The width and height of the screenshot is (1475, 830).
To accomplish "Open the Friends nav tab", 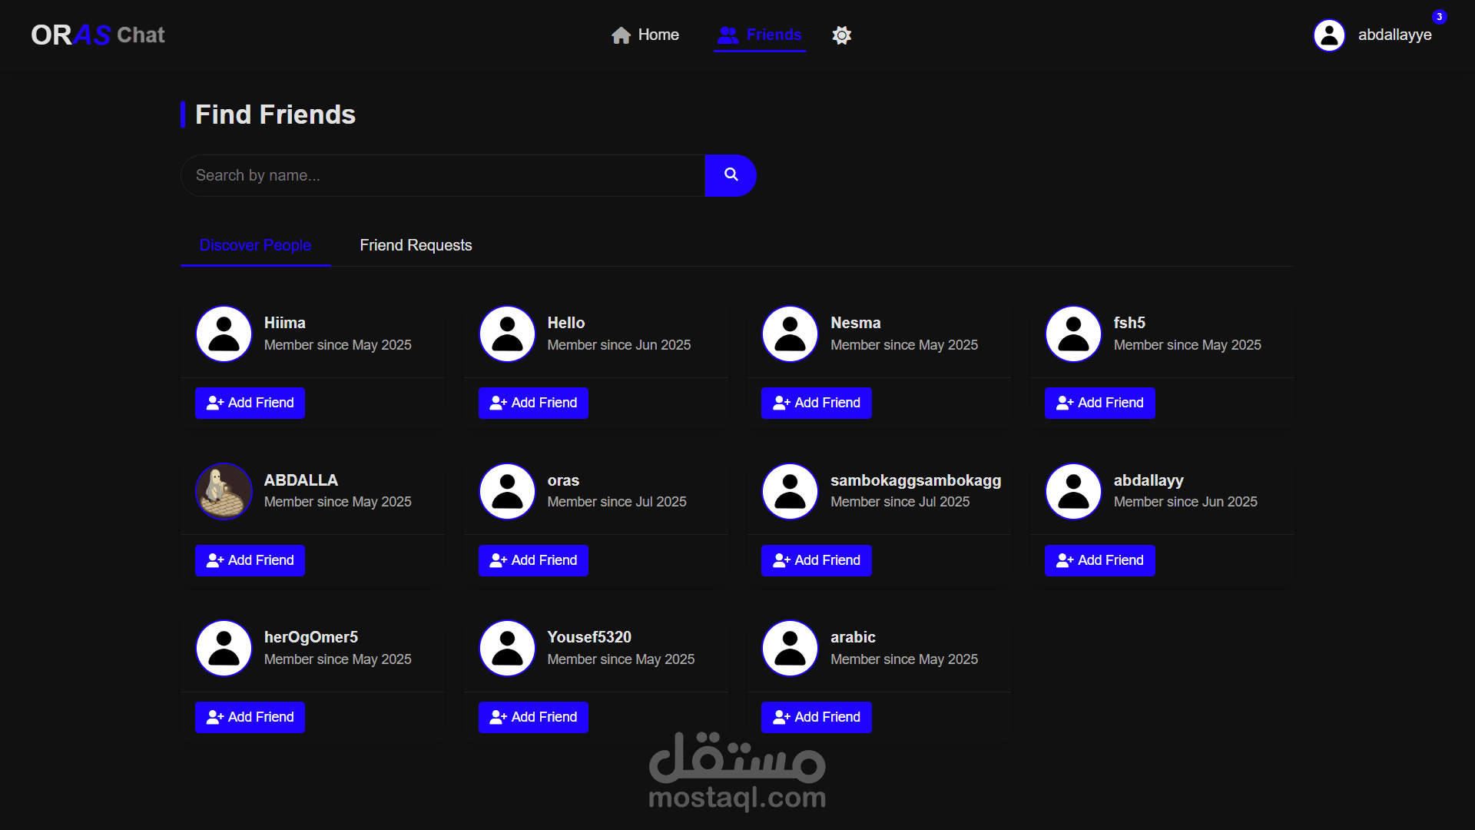I will pyautogui.click(x=759, y=35).
